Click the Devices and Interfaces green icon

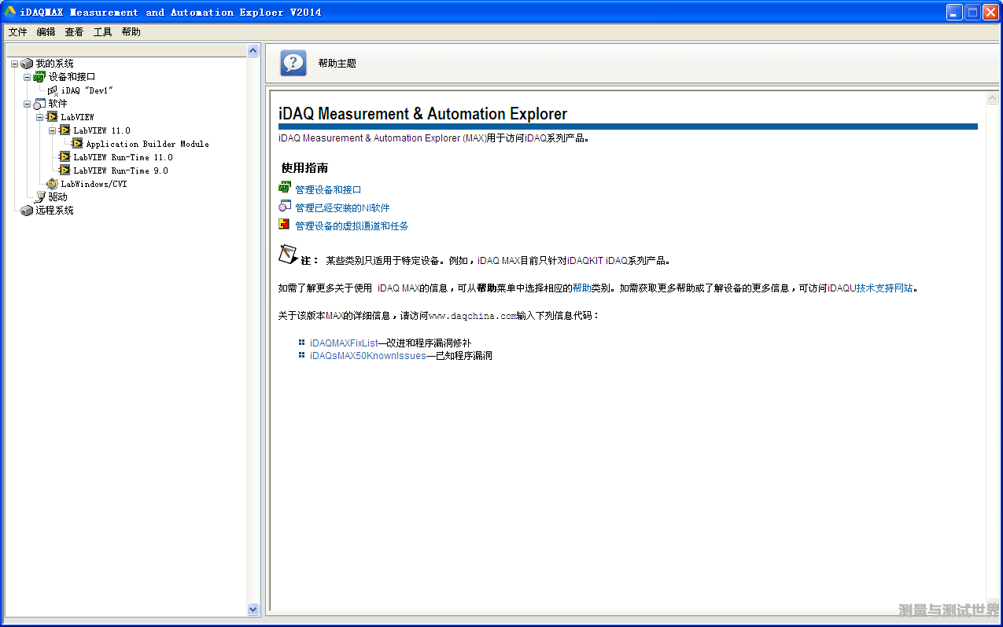pos(39,77)
